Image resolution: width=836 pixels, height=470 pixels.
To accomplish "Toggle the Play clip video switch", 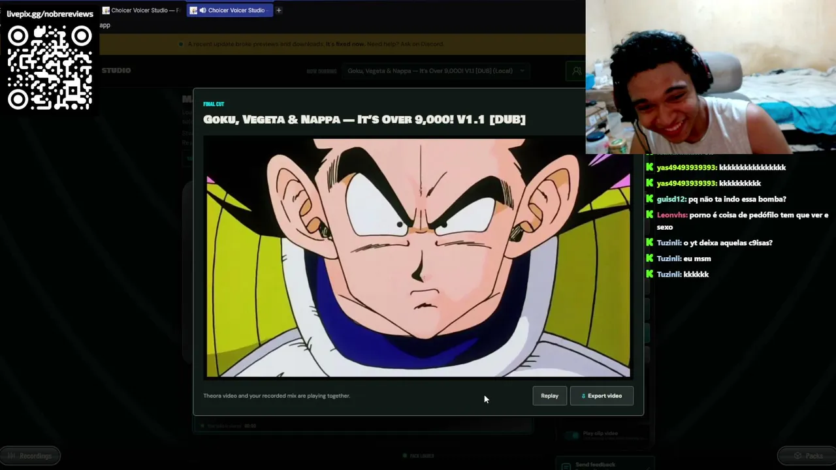I will tap(573, 434).
